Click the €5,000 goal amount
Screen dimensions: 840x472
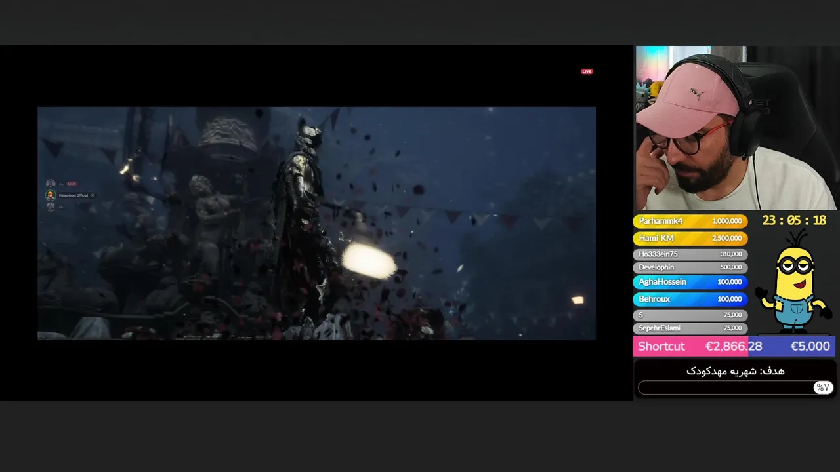[x=810, y=346]
